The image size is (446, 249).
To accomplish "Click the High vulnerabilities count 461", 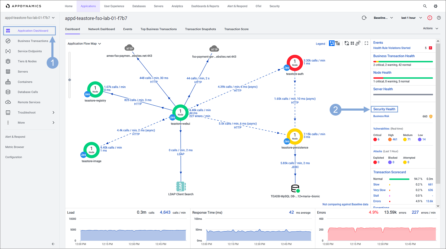I will point(395,139).
